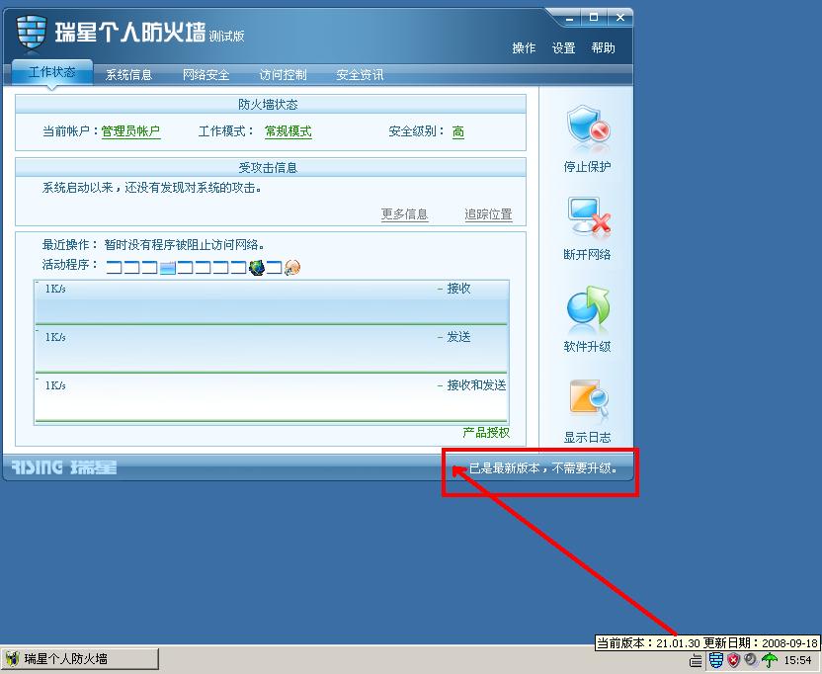The height and width of the screenshot is (674, 822).
Task: Select the first window icon in 活动程序
Action: pyautogui.click(x=114, y=268)
